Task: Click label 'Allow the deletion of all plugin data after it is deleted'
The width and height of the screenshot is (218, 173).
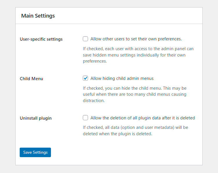Action: pyautogui.click(x=143, y=118)
